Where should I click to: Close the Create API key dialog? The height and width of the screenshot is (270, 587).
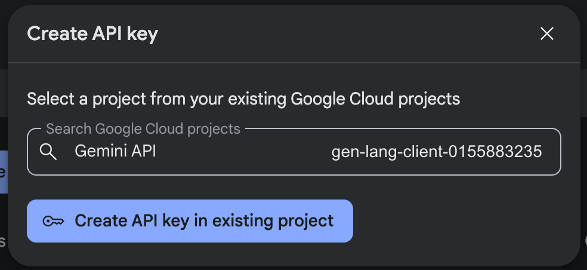pos(547,33)
